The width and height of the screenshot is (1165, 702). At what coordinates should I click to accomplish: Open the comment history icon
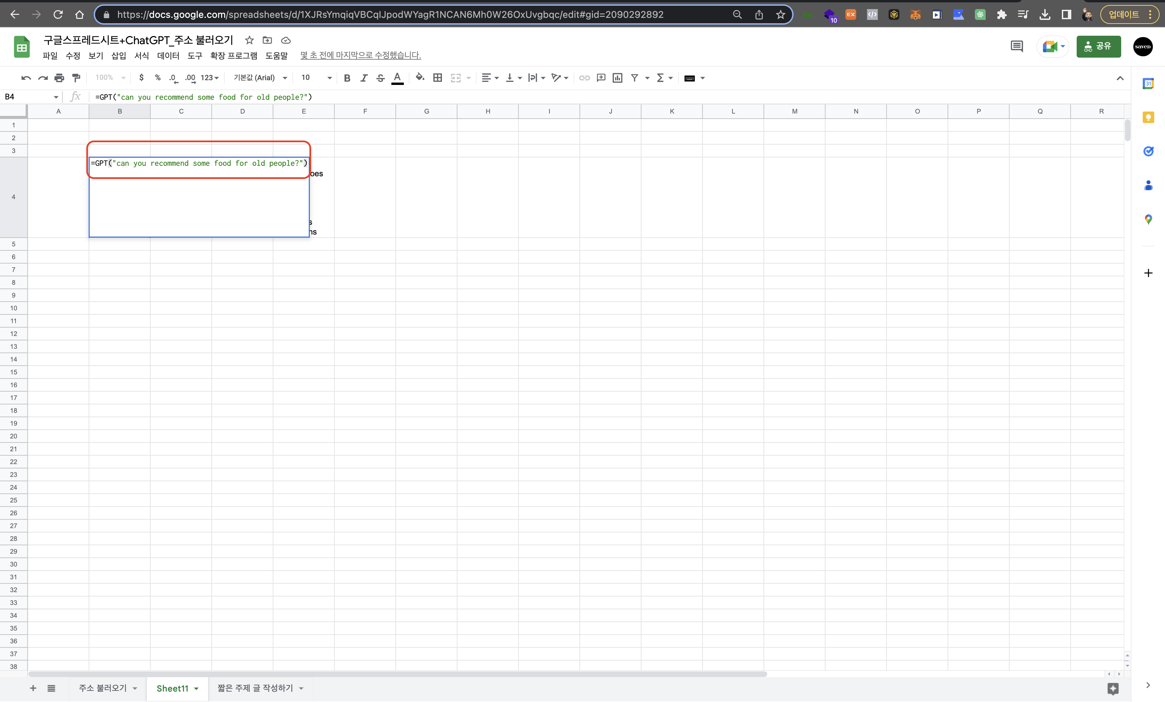(x=1017, y=46)
